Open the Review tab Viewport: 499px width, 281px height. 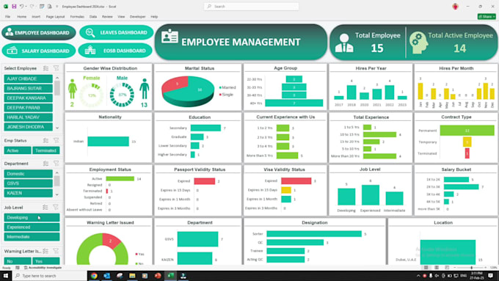(107, 17)
